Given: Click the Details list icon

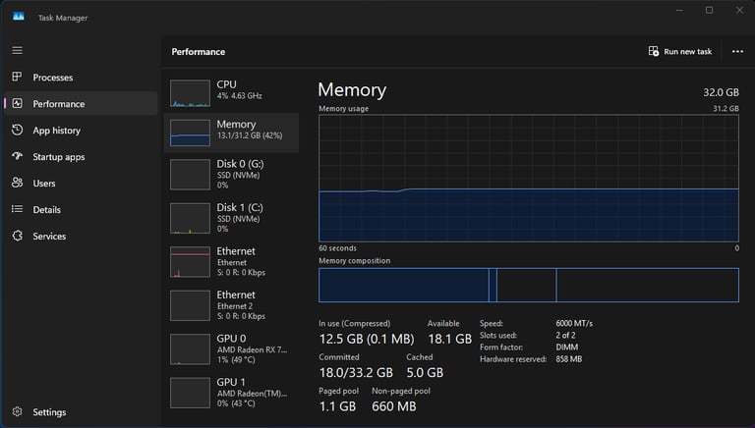Looking at the screenshot, I should (x=18, y=209).
